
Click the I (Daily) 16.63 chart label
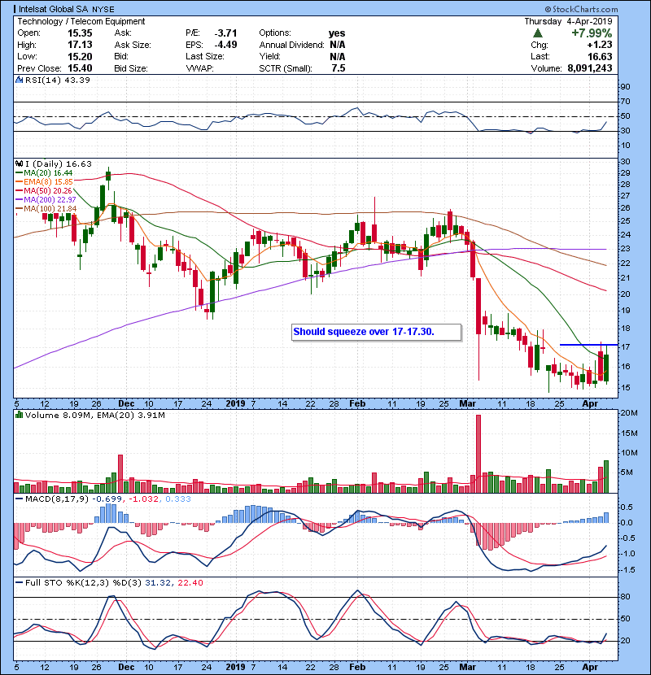click(58, 164)
